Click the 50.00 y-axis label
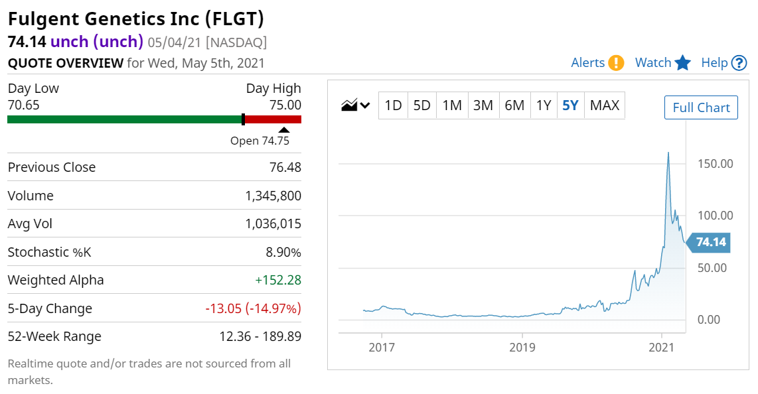Viewport: 758px width, 394px height. point(712,267)
